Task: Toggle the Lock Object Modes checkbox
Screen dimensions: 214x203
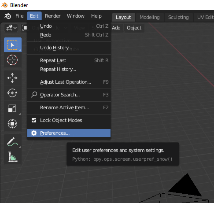Action: point(34,120)
